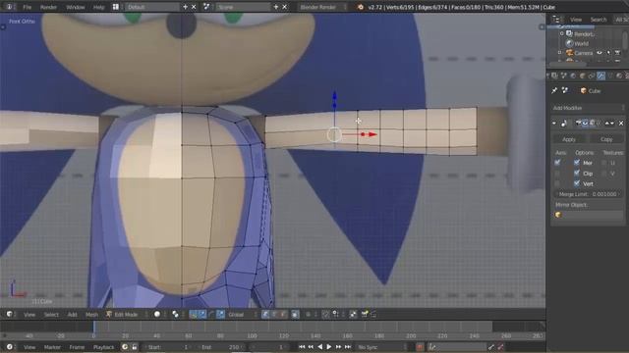The width and height of the screenshot is (629, 353).
Task: Click the Scene name field
Action: pos(244,7)
